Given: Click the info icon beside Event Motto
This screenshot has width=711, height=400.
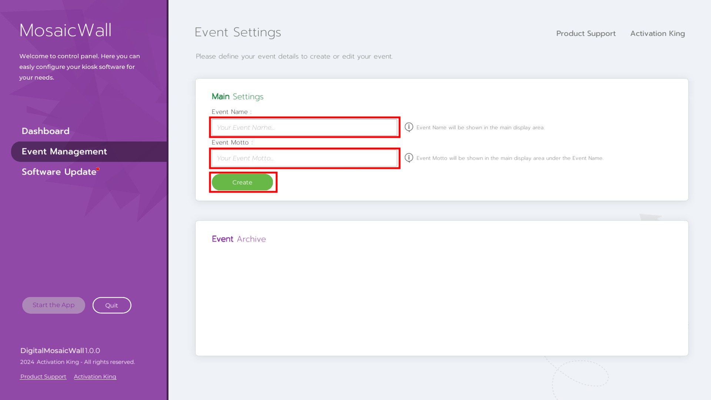Looking at the screenshot, I should coord(409,158).
